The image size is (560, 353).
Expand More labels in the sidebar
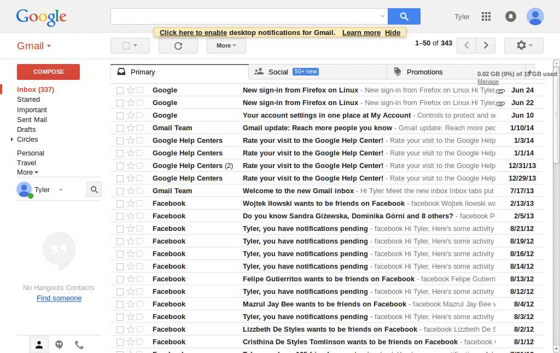click(27, 172)
